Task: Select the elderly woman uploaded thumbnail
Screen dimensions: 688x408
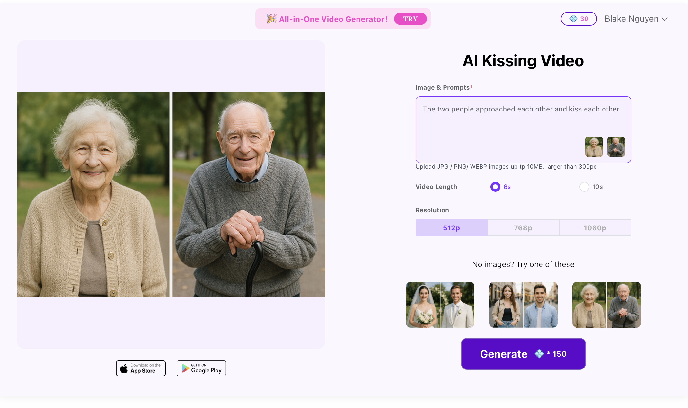Action: tap(594, 147)
